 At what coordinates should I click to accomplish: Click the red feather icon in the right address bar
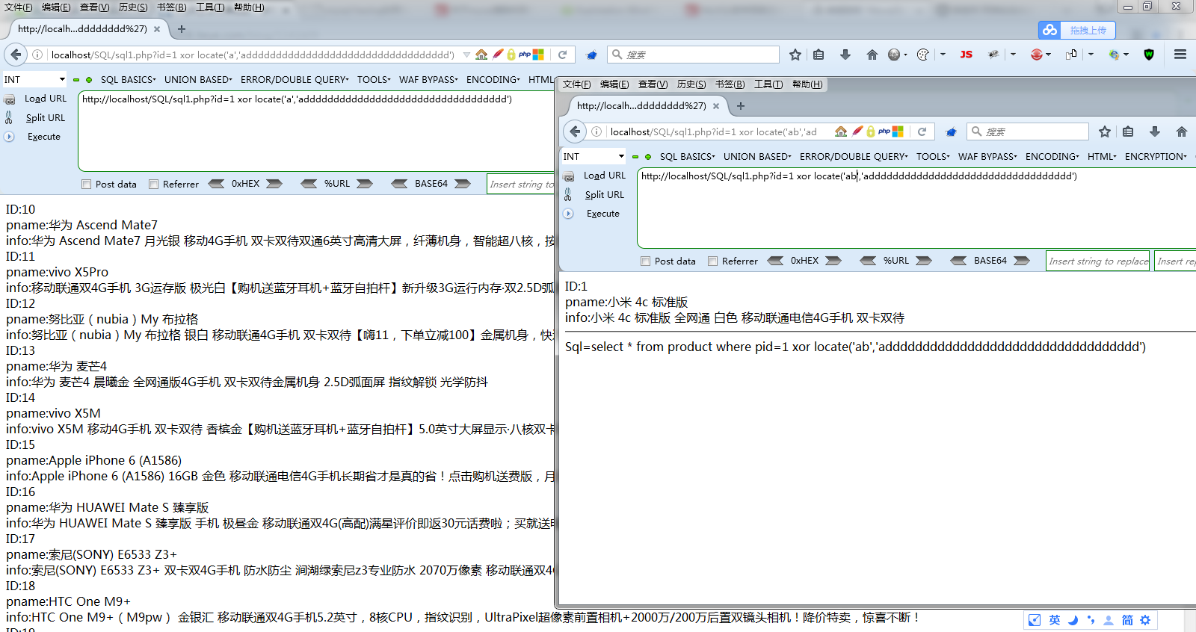click(857, 131)
